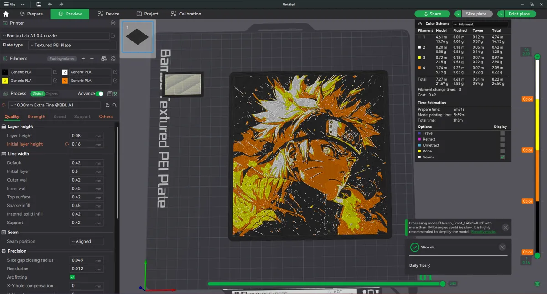Open the Color Scheme Filament dropdown

pos(480,24)
